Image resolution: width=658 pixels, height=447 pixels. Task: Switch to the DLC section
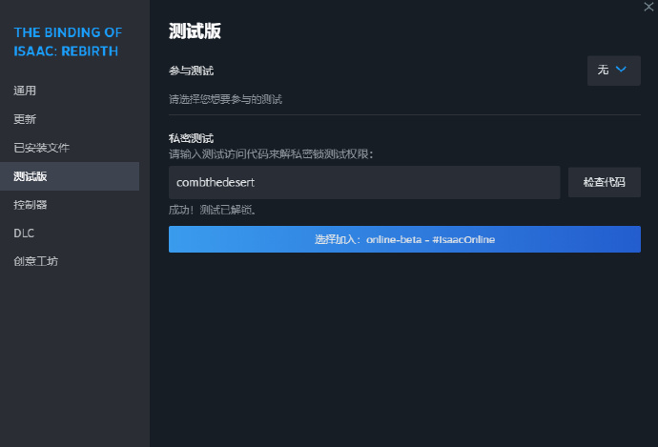[24, 233]
